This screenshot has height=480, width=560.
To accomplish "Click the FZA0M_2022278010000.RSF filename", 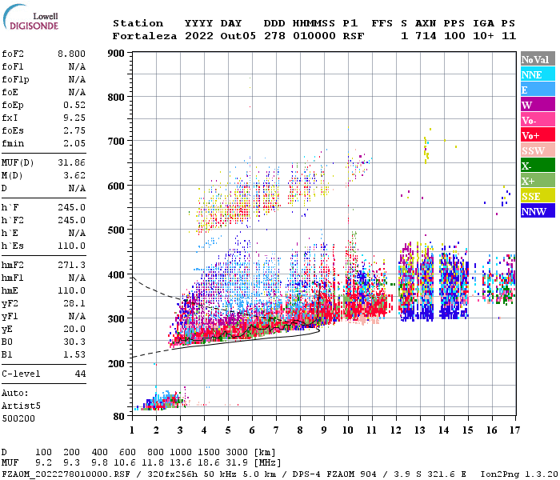I will 66,474.
